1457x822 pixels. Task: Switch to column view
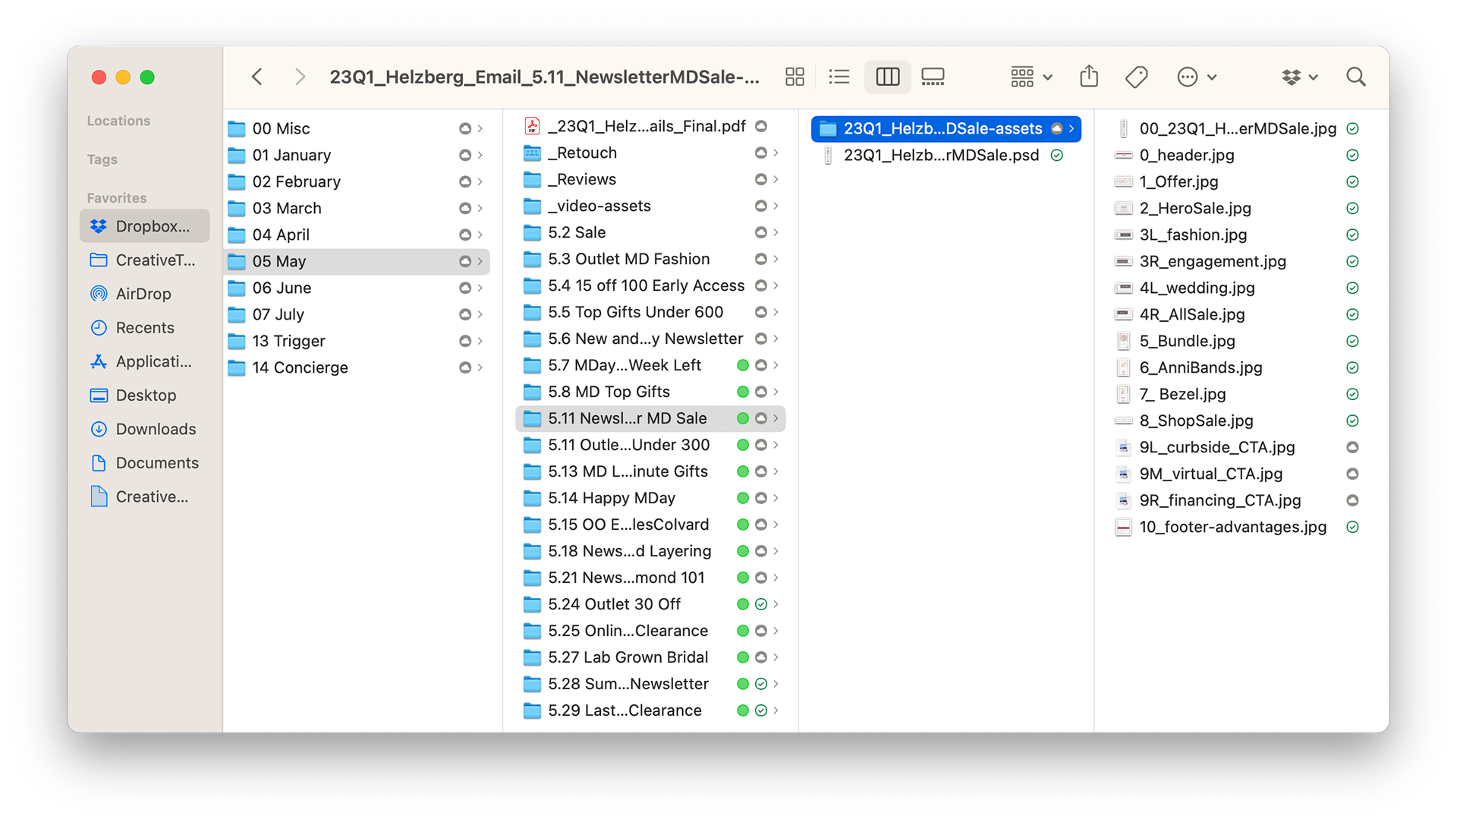coord(887,77)
